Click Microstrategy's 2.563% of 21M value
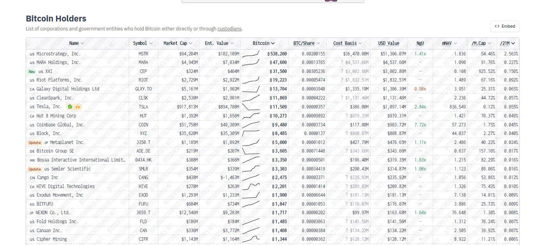The width and height of the screenshot is (554, 245). [511, 54]
